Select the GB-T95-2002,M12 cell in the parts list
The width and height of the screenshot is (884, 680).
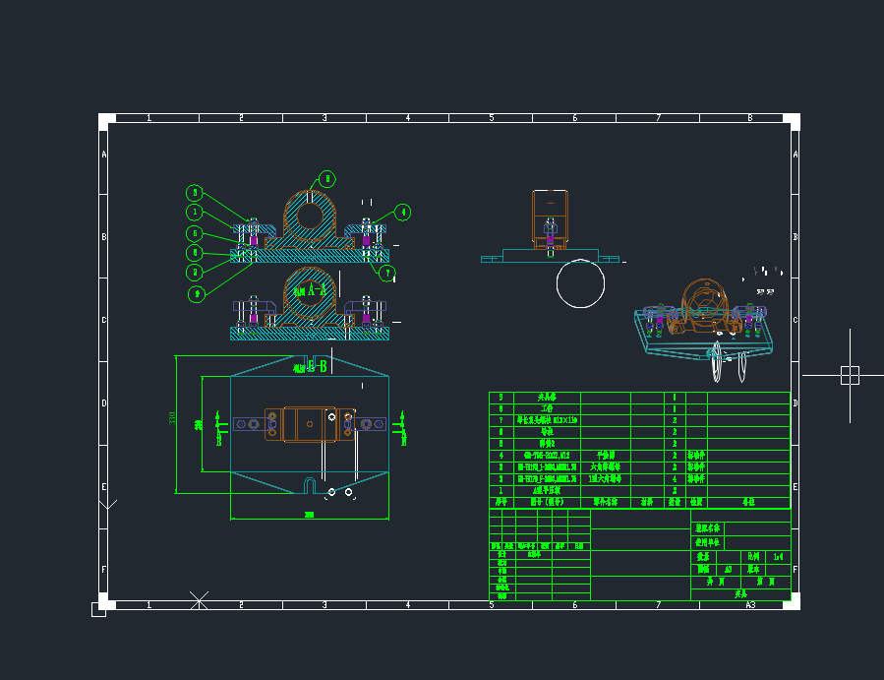pos(547,456)
